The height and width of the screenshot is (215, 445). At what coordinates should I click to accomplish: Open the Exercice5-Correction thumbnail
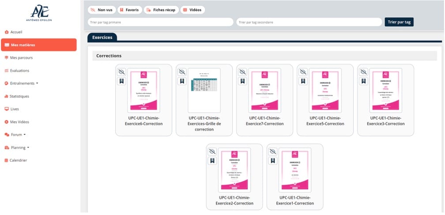pyautogui.click(x=325, y=91)
